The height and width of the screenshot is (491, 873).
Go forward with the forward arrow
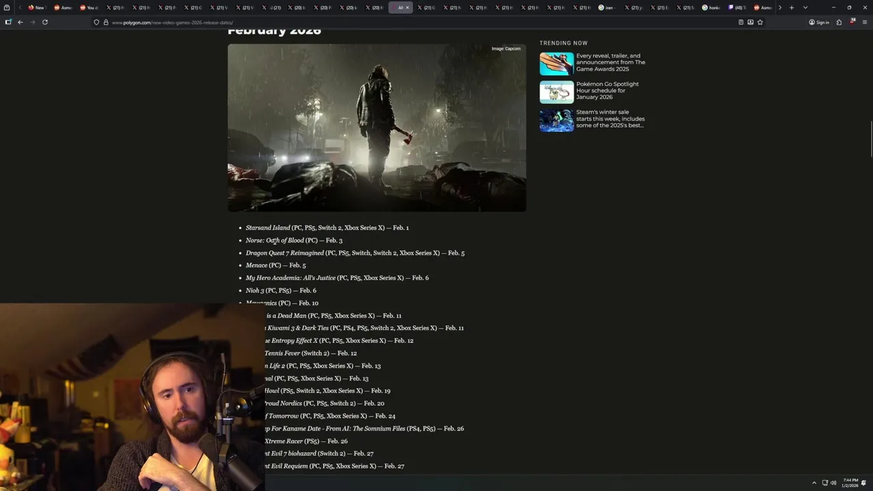coord(32,22)
